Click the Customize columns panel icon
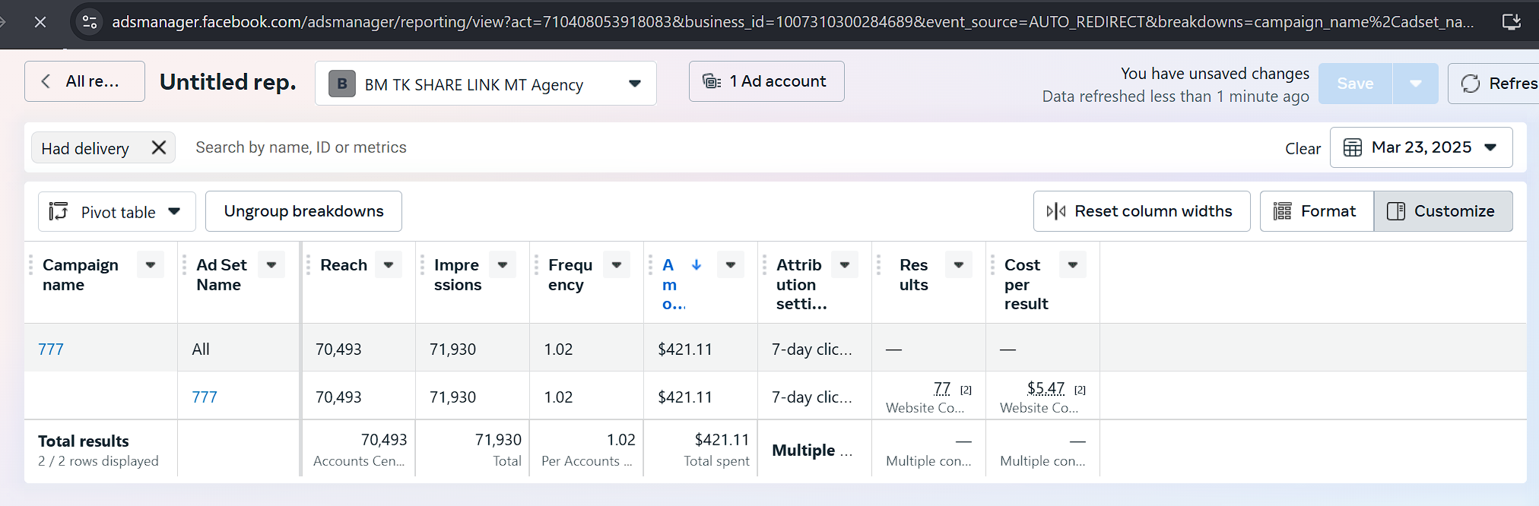This screenshot has height=506, width=1539. (x=1396, y=211)
